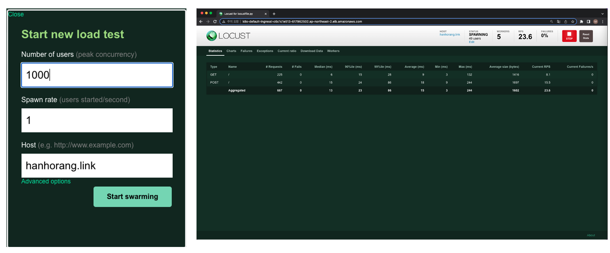Sort by the Name column header
610x253 pixels.
(x=232, y=67)
